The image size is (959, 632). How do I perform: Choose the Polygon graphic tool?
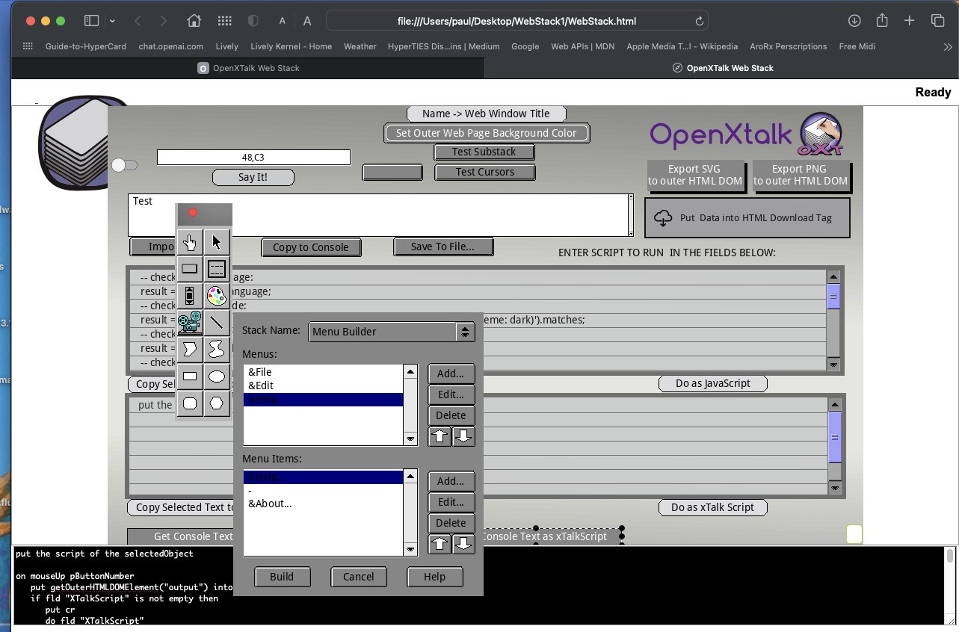pos(190,350)
